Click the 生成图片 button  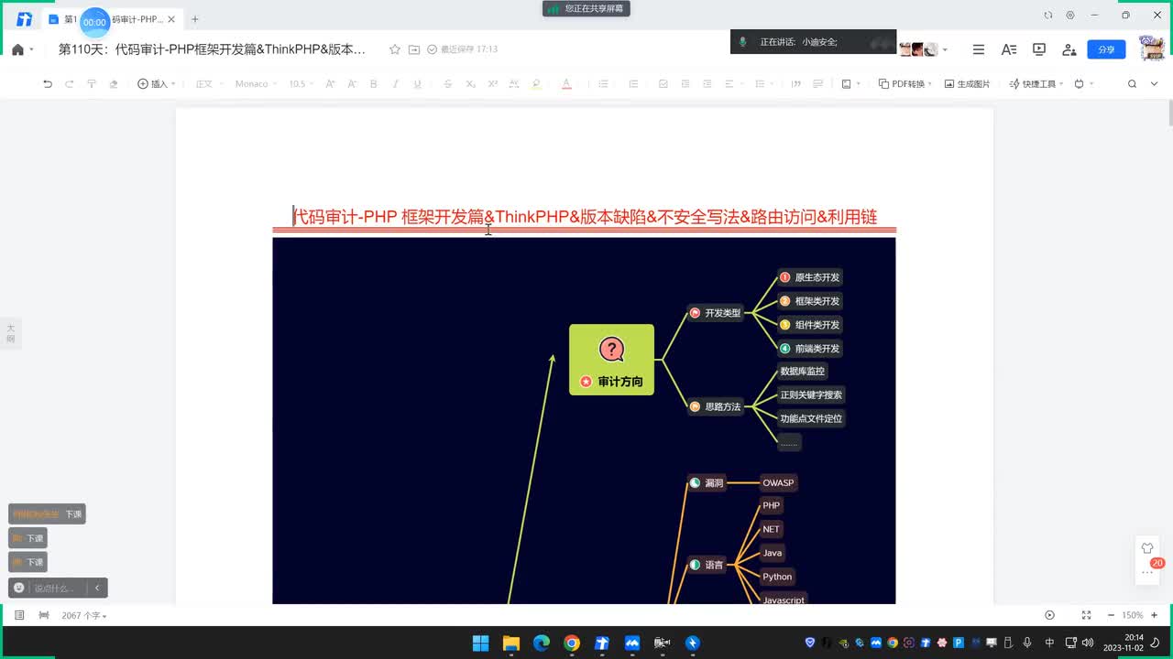[968, 83]
